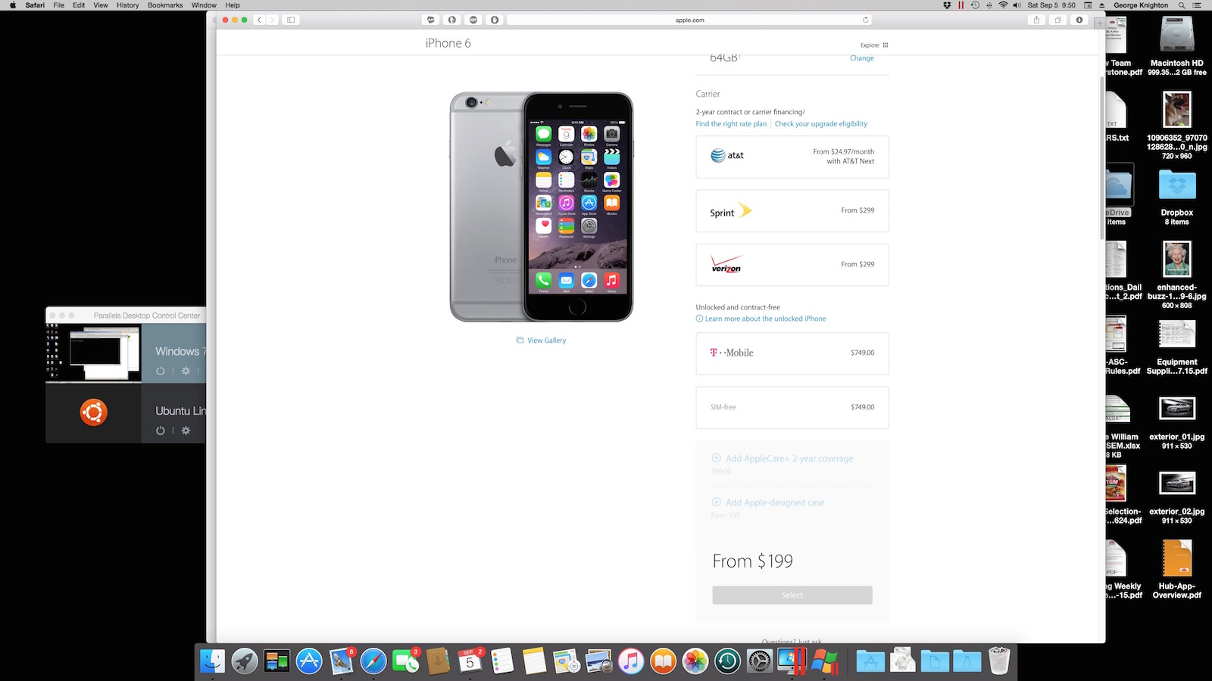Open the Safari menu
Screen dimensions: 1212x681
[35, 5]
